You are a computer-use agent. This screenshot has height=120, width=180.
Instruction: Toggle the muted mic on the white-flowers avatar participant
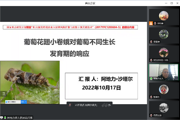point(151,42)
